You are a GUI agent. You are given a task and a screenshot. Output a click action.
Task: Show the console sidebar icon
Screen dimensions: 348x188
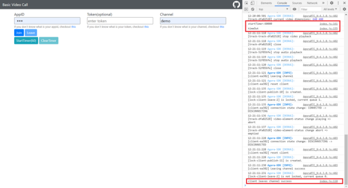coord(246,9)
